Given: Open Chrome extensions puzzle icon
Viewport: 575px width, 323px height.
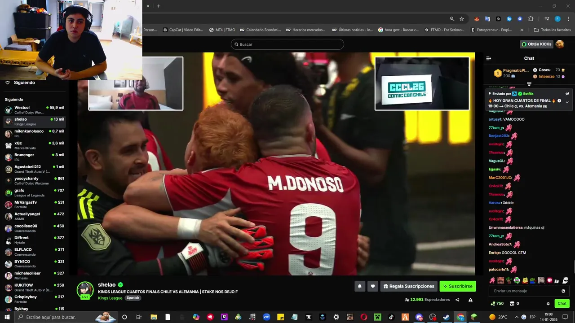Looking at the screenshot, I should [x=531, y=19].
